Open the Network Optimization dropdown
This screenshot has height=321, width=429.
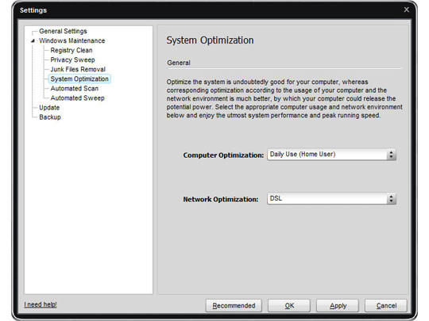[331, 199]
